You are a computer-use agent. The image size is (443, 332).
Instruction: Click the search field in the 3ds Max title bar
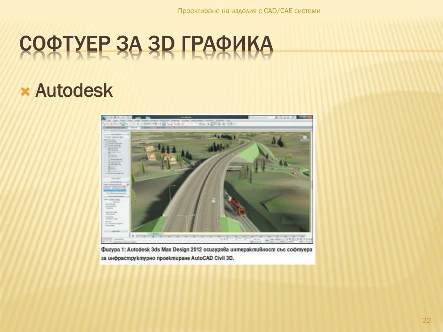point(261,117)
